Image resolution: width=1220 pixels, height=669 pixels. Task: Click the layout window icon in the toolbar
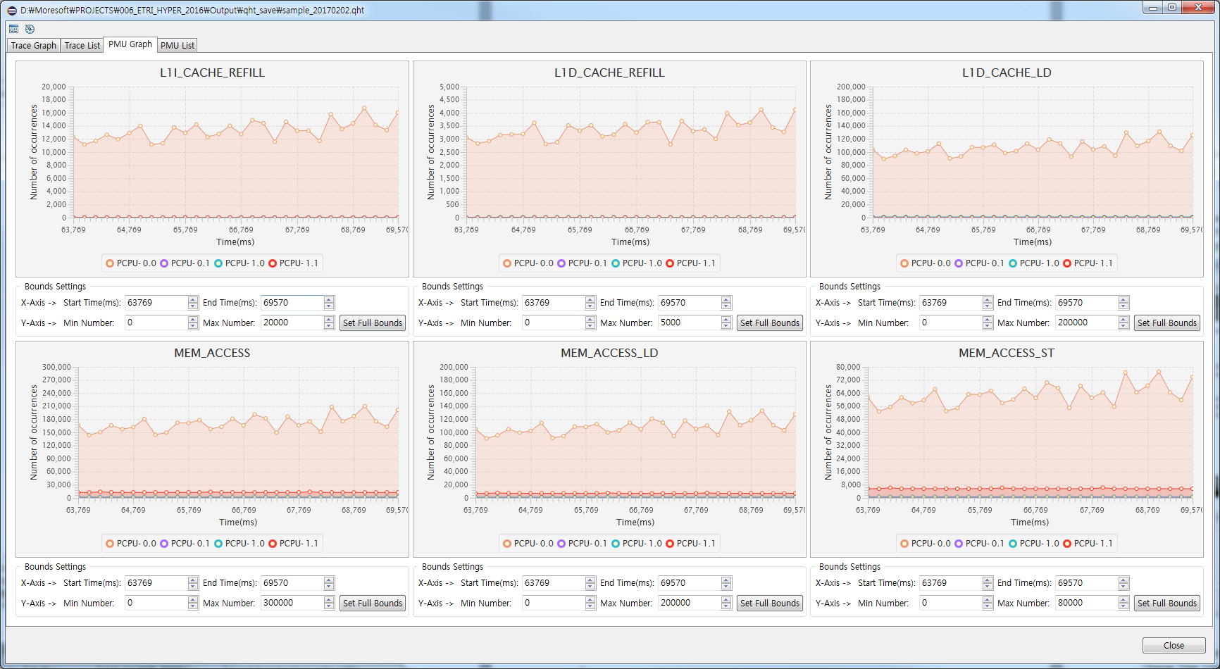pos(13,29)
